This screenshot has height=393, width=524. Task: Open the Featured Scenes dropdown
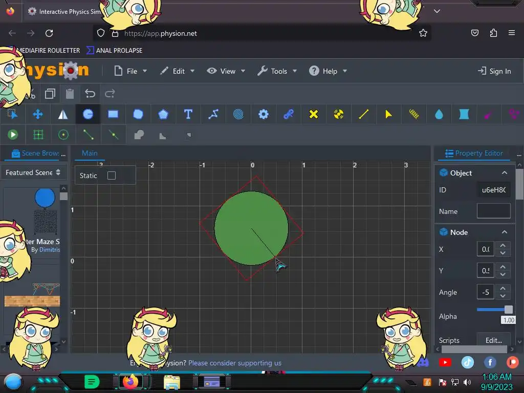point(33,172)
